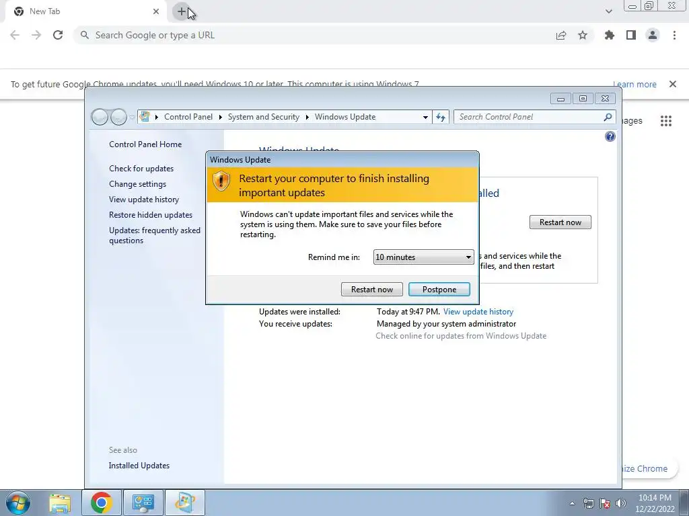Bookmark this tab with the star icon

(x=583, y=35)
